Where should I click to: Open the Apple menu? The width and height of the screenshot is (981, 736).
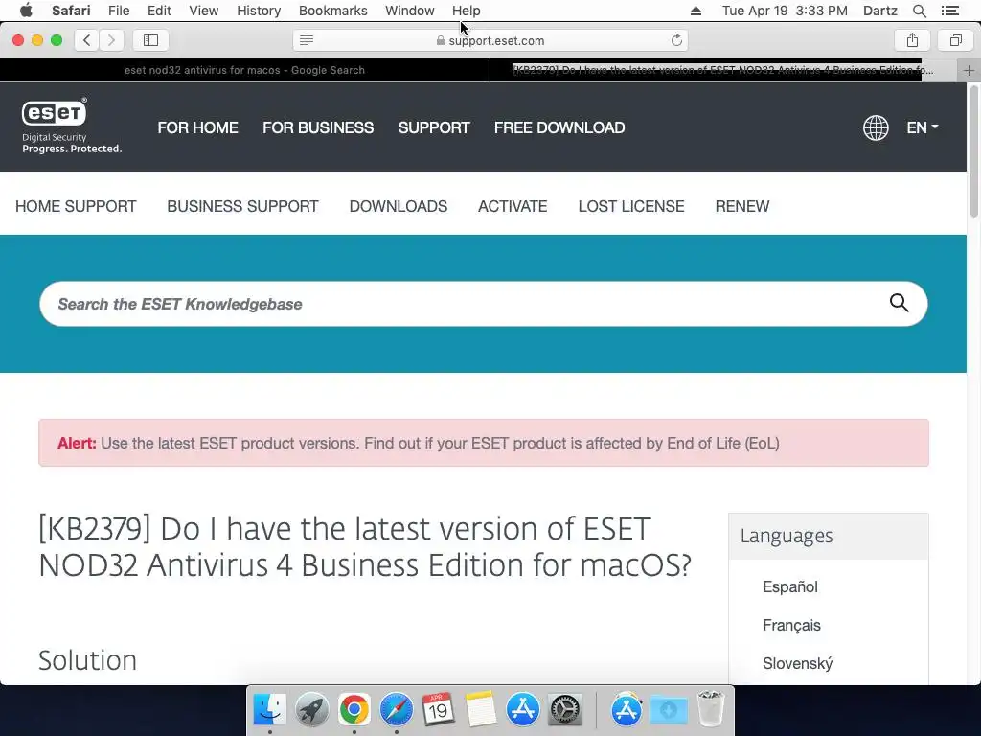click(x=26, y=11)
